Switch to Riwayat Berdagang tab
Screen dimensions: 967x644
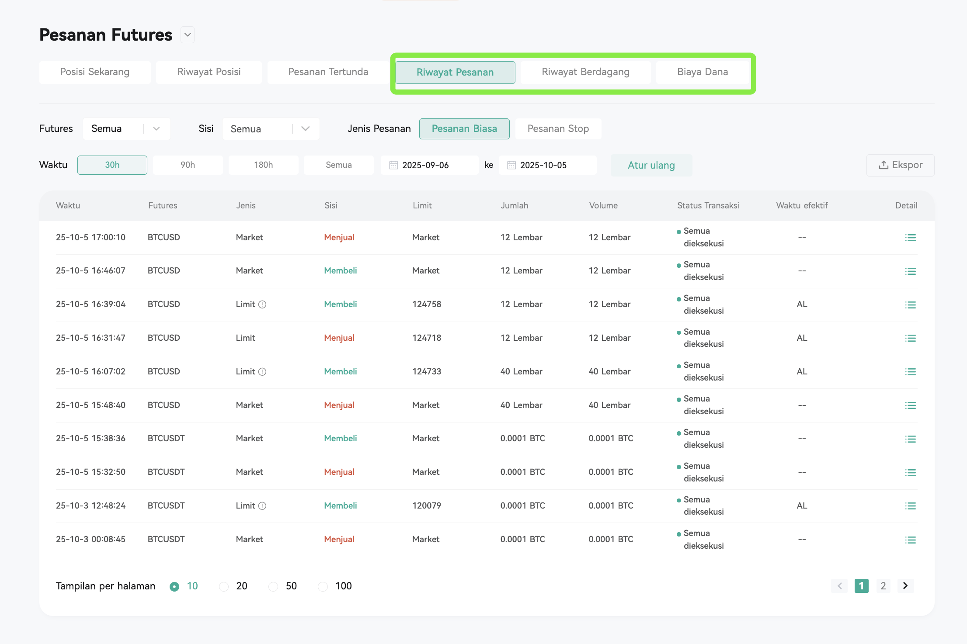(585, 72)
